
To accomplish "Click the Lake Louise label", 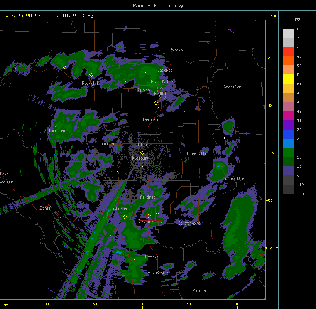I will (7, 178).
